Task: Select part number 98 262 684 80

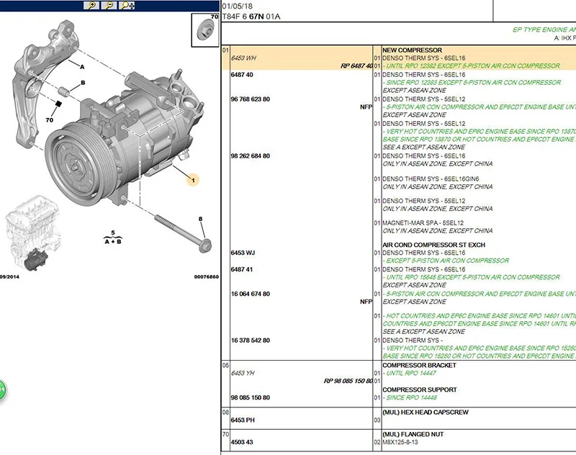Action: (250, 156)
